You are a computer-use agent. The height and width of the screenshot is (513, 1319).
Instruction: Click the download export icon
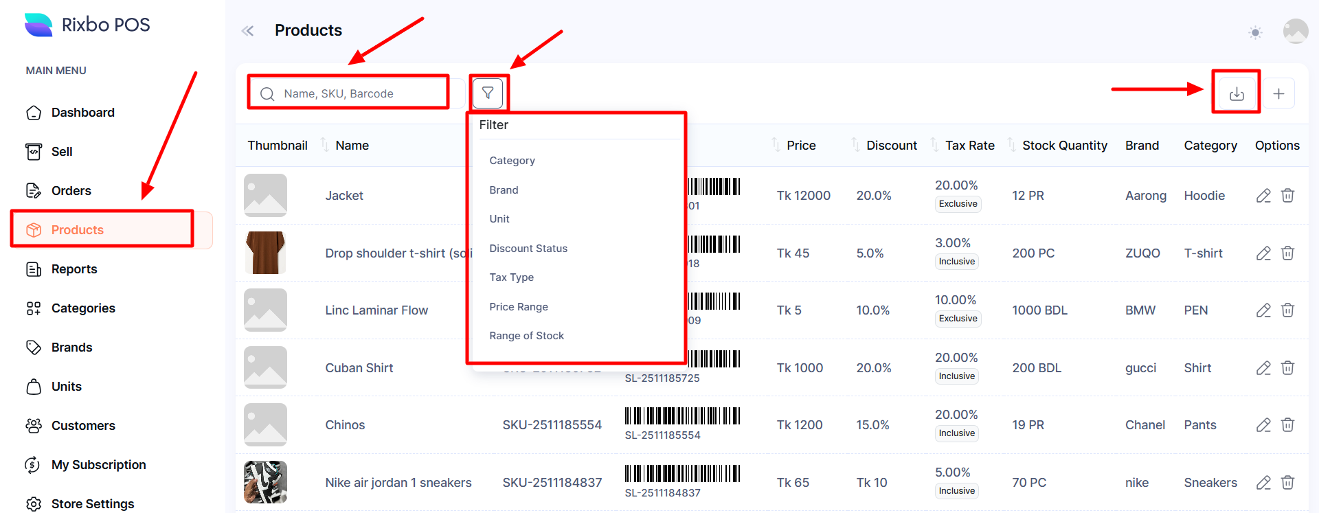[1236, 93]
